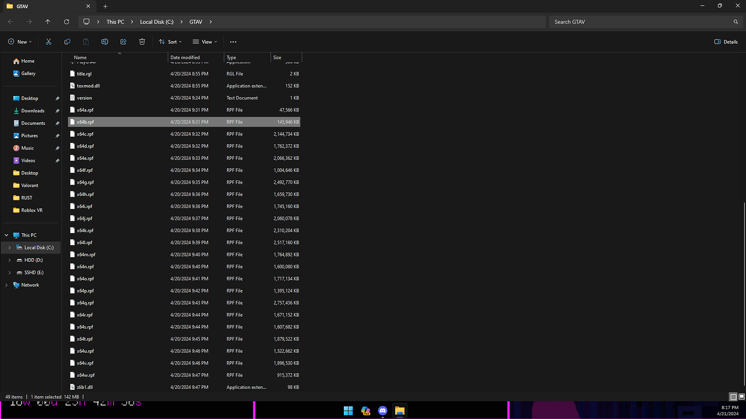Open Discord from the taskbar
Screen dimensions: 746x419
click(383, 411)
